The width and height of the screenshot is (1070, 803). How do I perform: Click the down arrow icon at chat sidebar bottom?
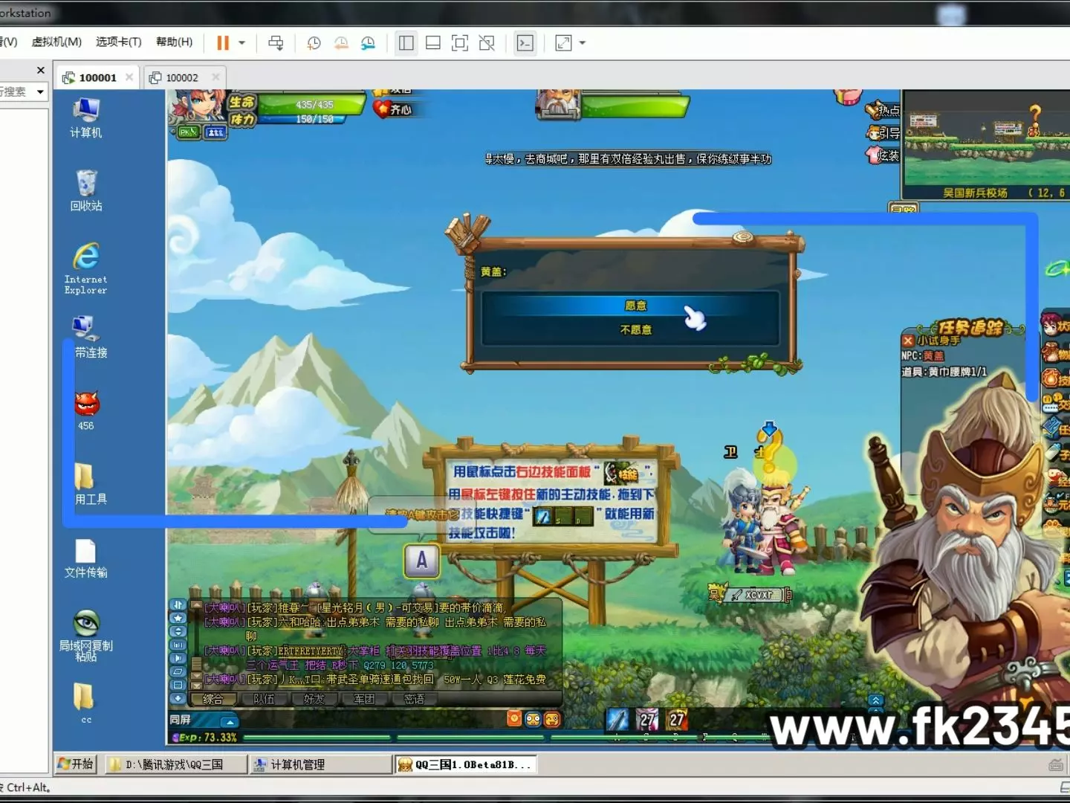178,698
